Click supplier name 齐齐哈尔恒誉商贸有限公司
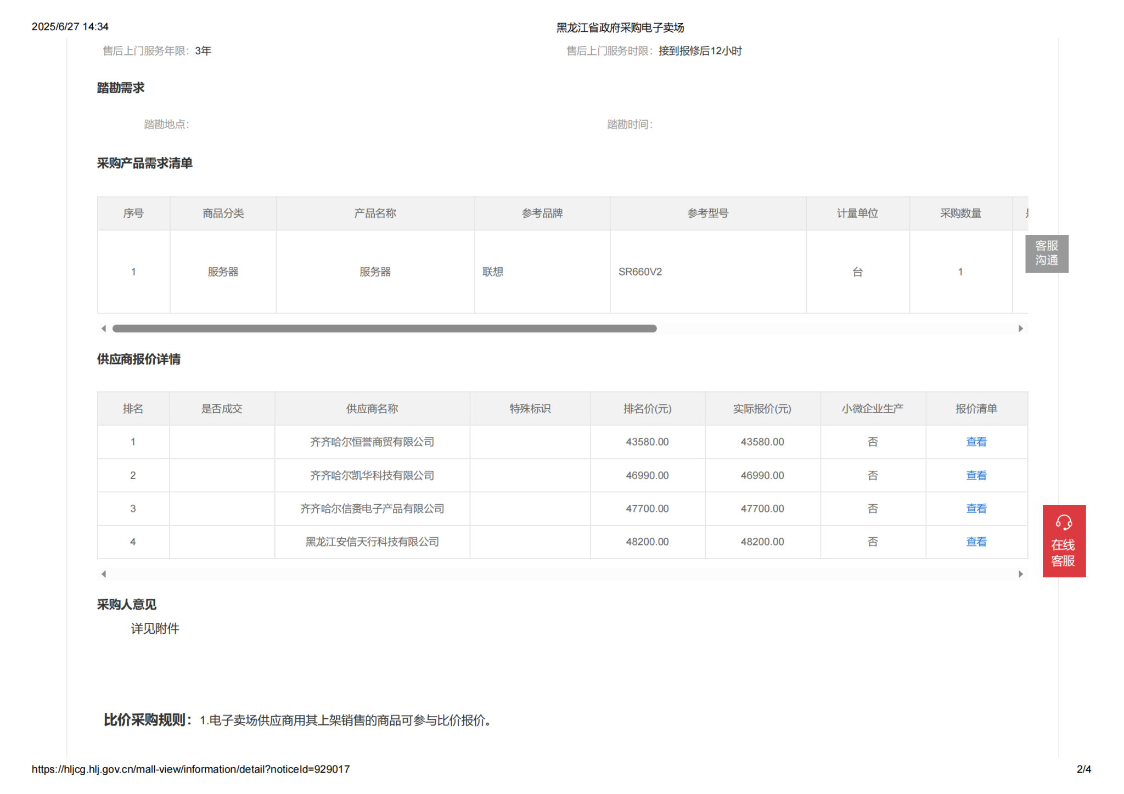 tap(372, 442)
